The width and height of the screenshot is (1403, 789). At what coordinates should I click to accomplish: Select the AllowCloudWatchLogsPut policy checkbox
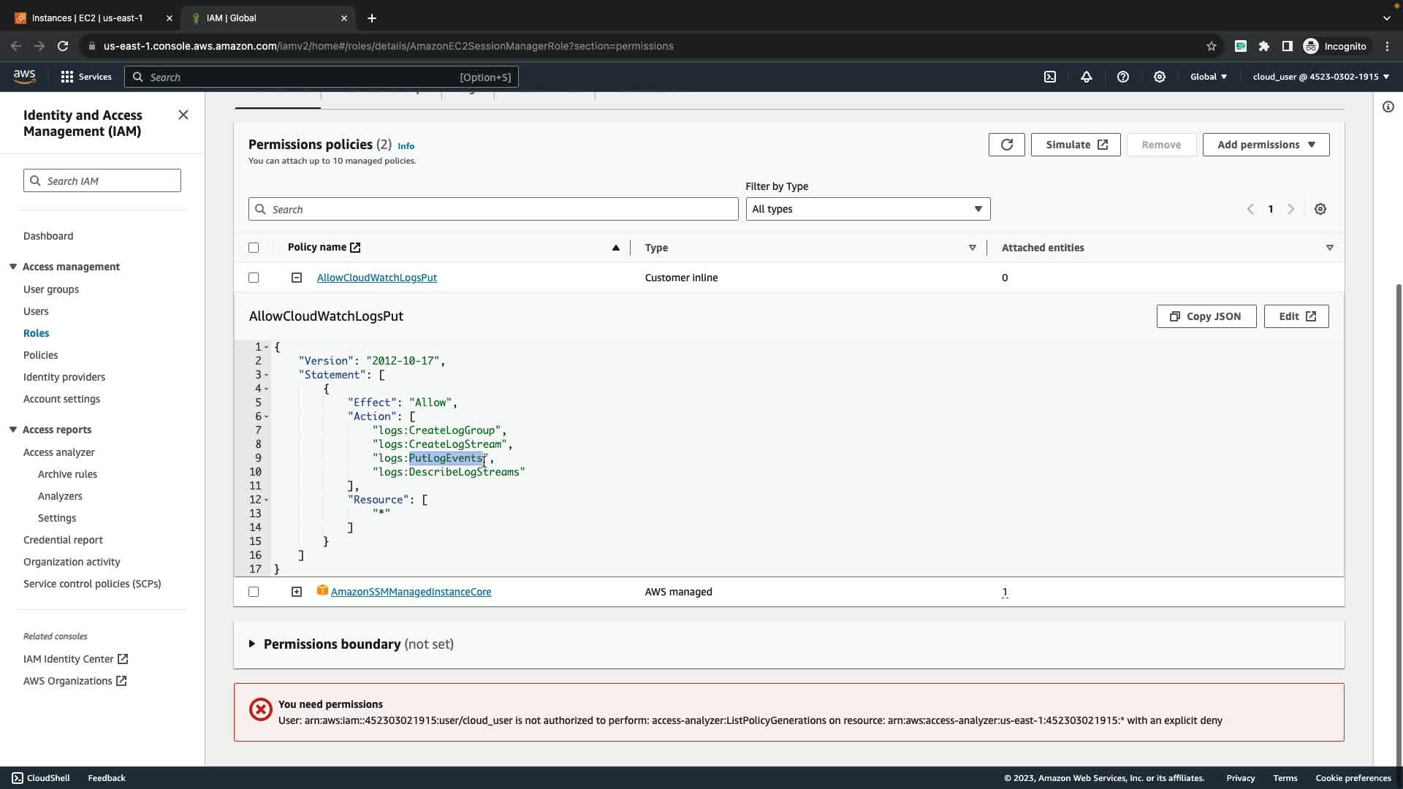tap(254, 278)
